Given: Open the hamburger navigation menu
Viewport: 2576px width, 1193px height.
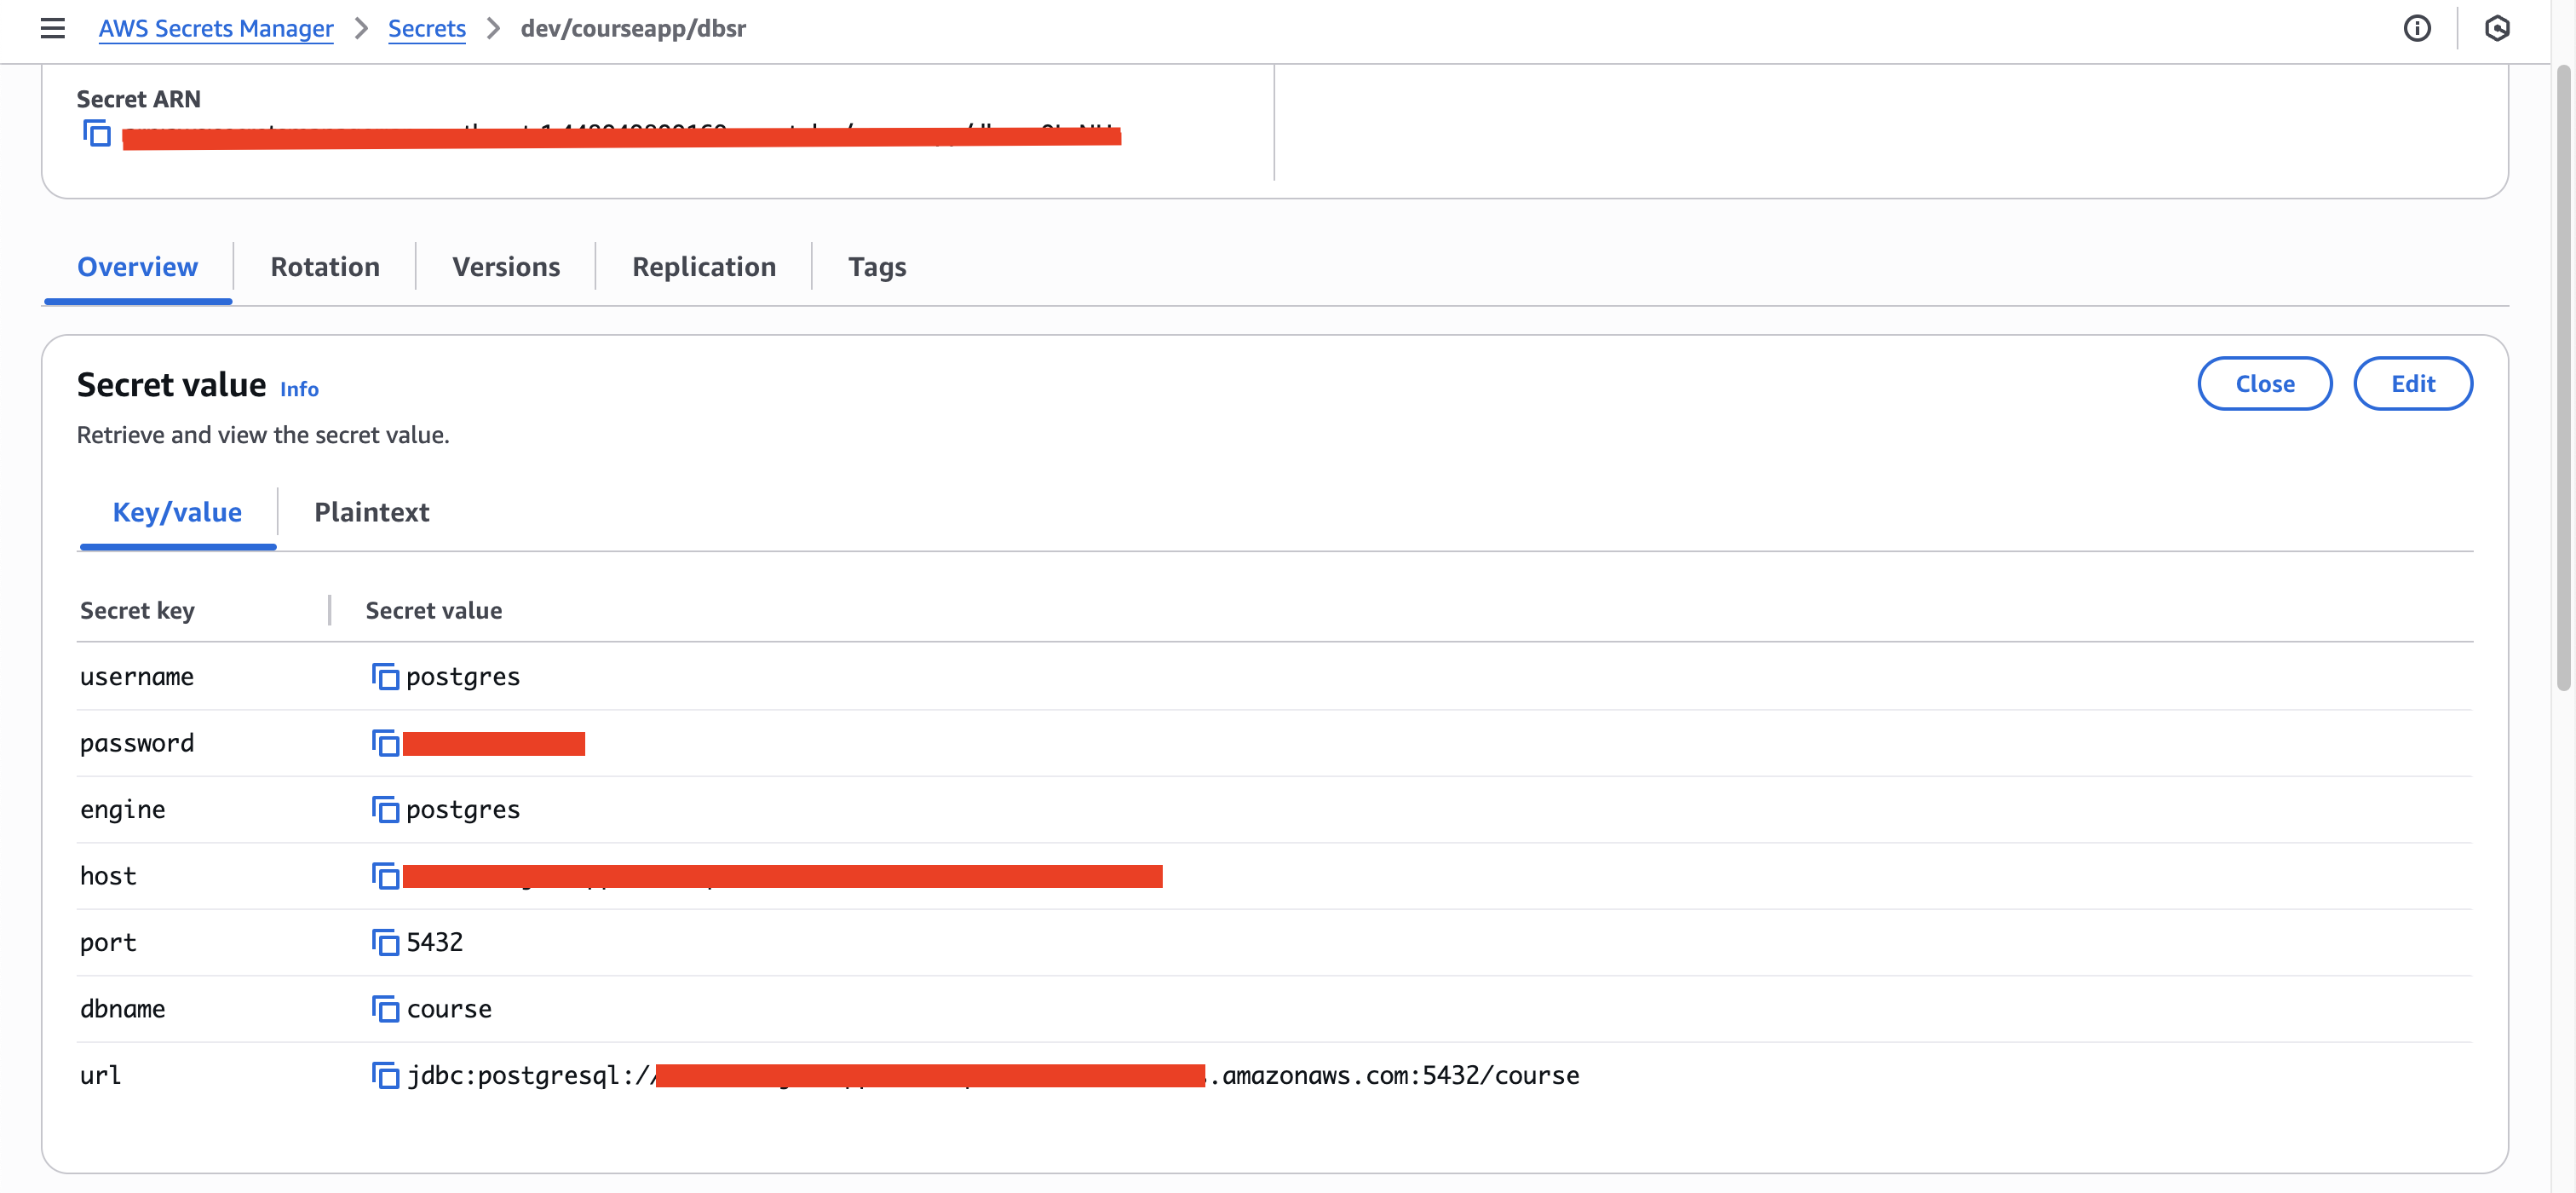Looking at the screenshot, I should point(53,28).
